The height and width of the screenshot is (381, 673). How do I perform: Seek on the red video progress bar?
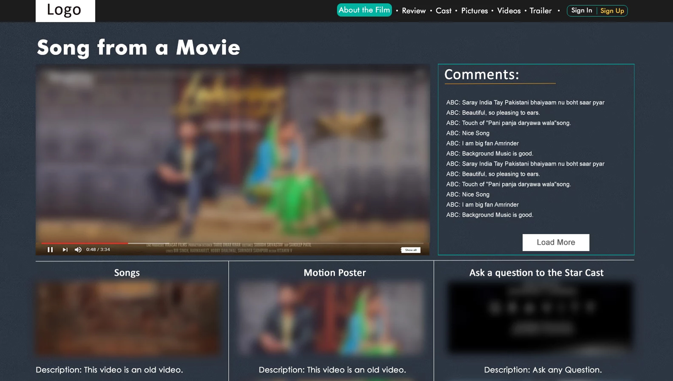(x=84, y=243)
